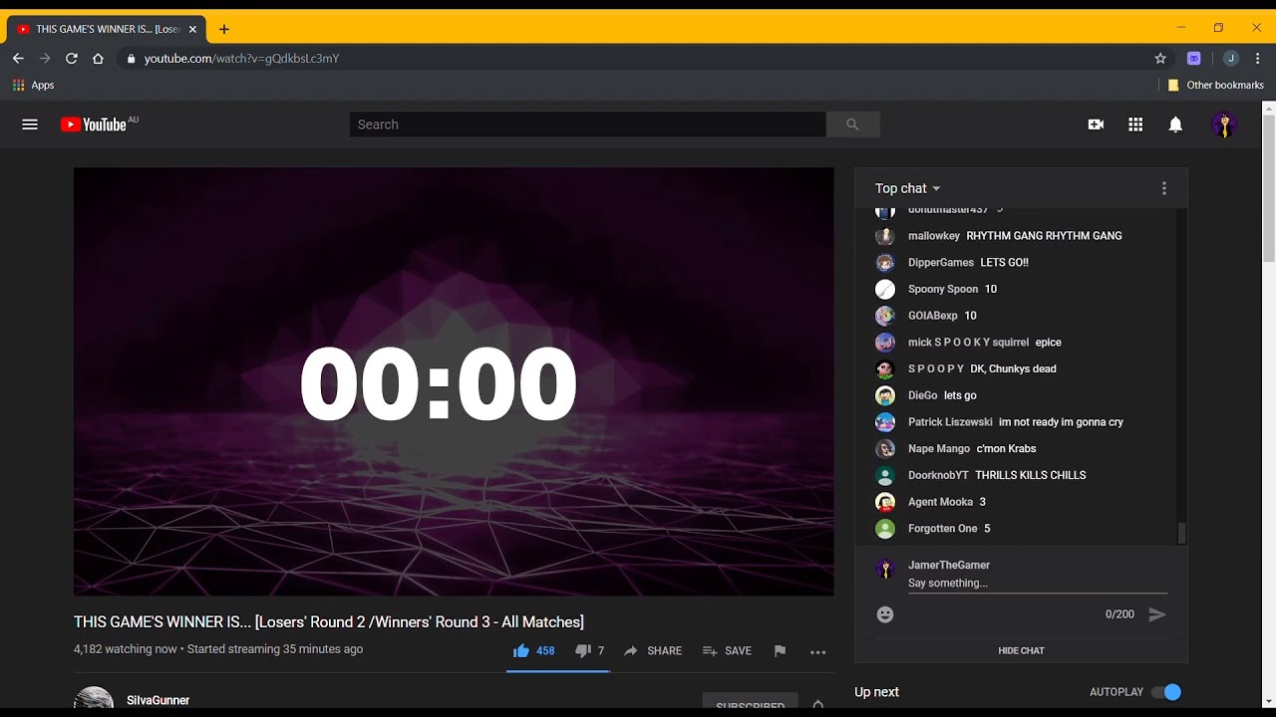This screenshot has width=1276, height=717.
Task: Click Patrick Liszewski chat message
Action: tap(1061, 422)
